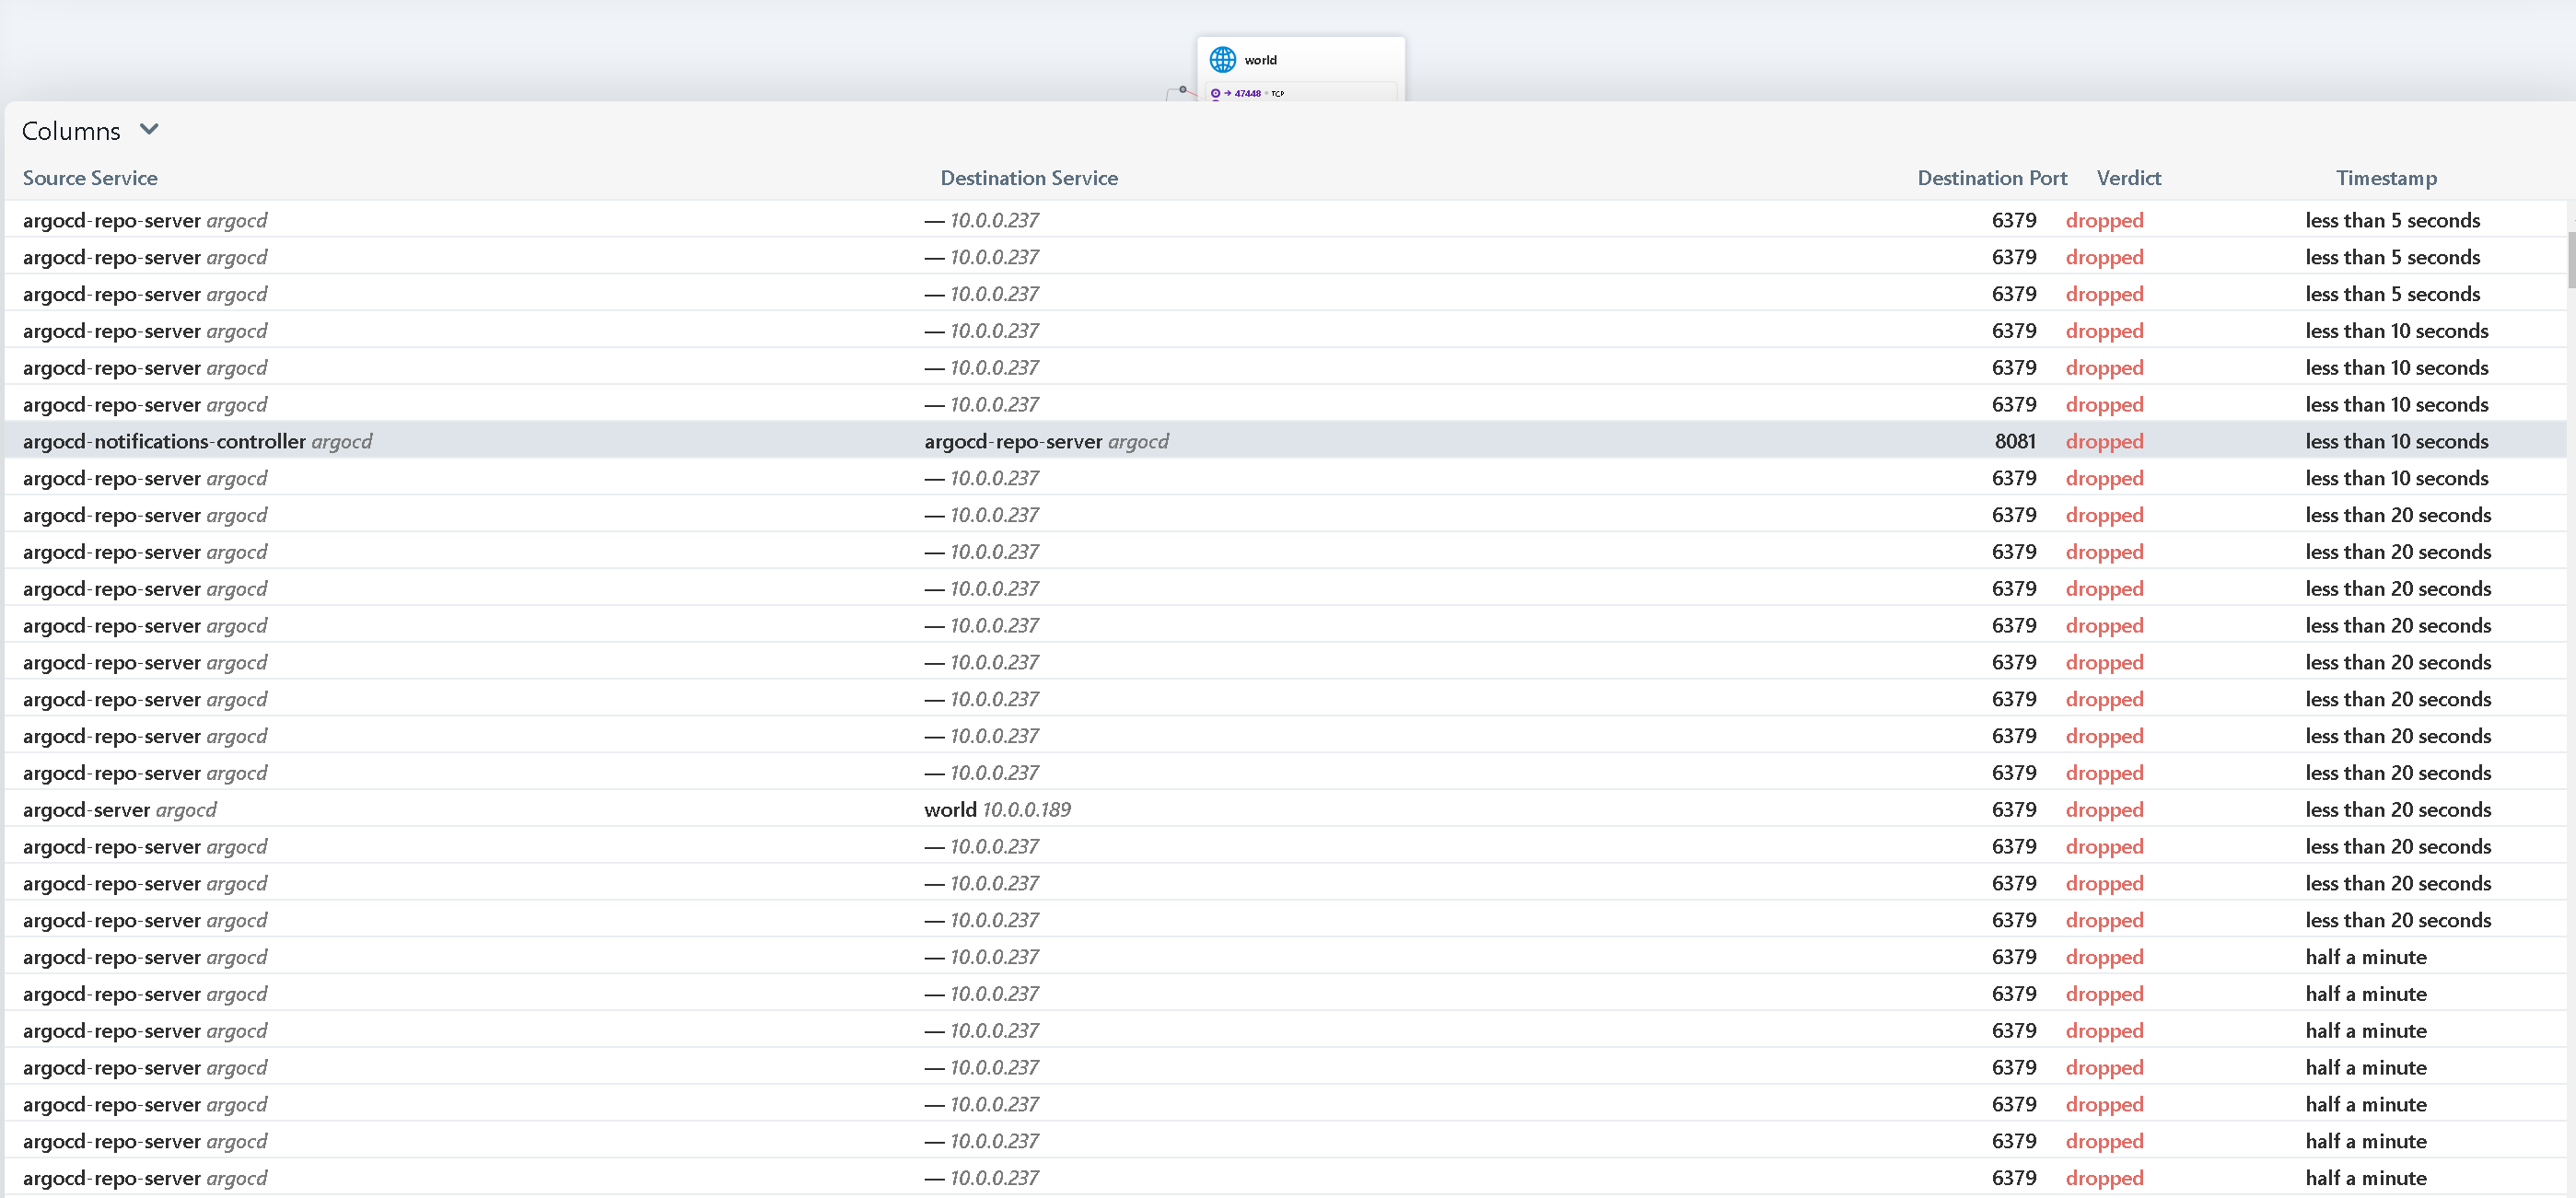Image resolution: width=2576 pixels, height=1198 pixels.
Task: Click the Verdict column header
Action: click(2128, 178)
